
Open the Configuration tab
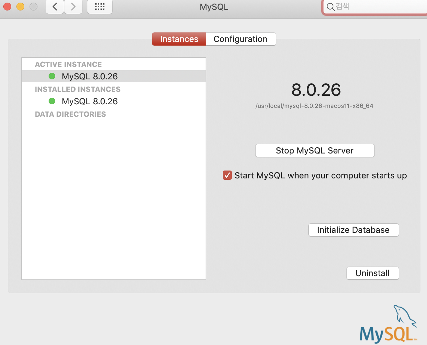[x=241, y=39]
